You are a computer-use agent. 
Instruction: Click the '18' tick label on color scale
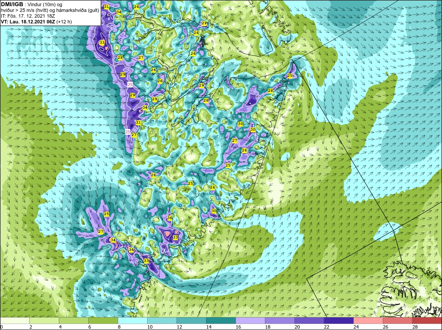click(x=268, y=327)
